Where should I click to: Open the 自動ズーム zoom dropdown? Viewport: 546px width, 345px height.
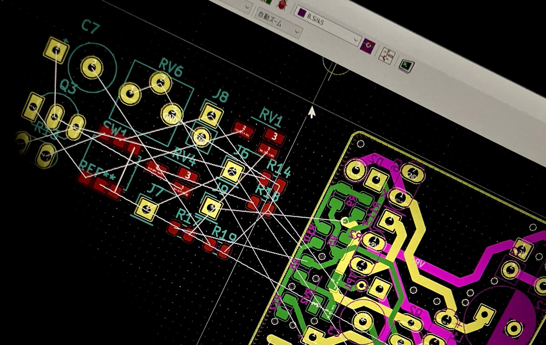coord(278,22)
